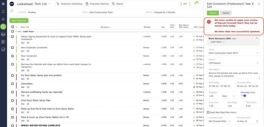The image size is (264, 127).
Task: Click the Description text area
Action: pos(234,75)
